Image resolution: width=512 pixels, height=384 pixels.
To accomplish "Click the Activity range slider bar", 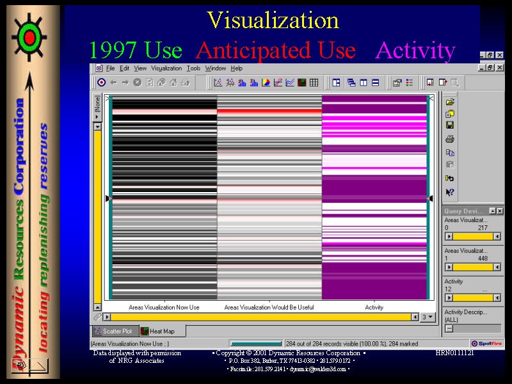I will tap(473, 298).
